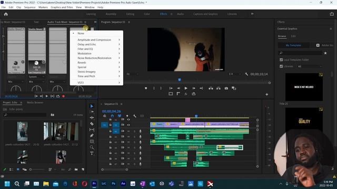Toggle V1 track output eye
Viewport: 337px width, 189px height.
click(128, 125)
